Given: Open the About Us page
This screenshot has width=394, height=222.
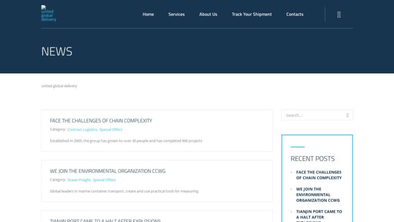Looking at the screenshot, I should pos(208,14).
